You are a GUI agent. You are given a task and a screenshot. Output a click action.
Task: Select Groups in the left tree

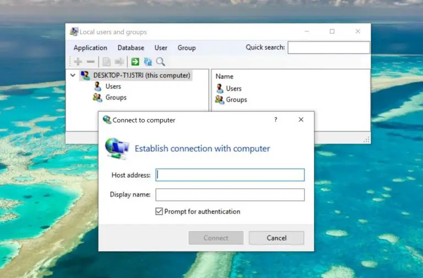click(x=116, y=98)
